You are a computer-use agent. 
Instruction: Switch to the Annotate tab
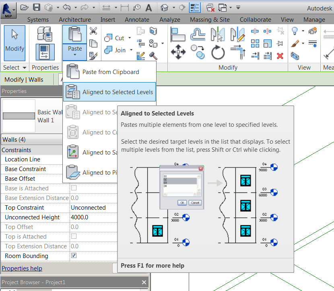(137, 20)
